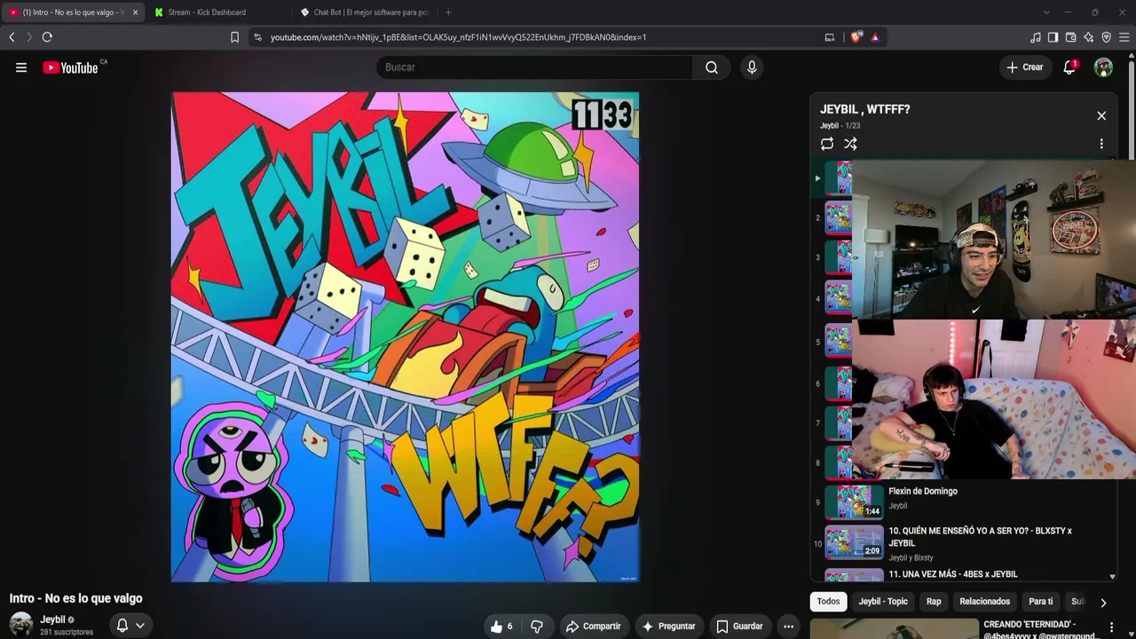Select the Todos filter chip
This screenshot has width=1136, height=639.
(x=828, y=602)
